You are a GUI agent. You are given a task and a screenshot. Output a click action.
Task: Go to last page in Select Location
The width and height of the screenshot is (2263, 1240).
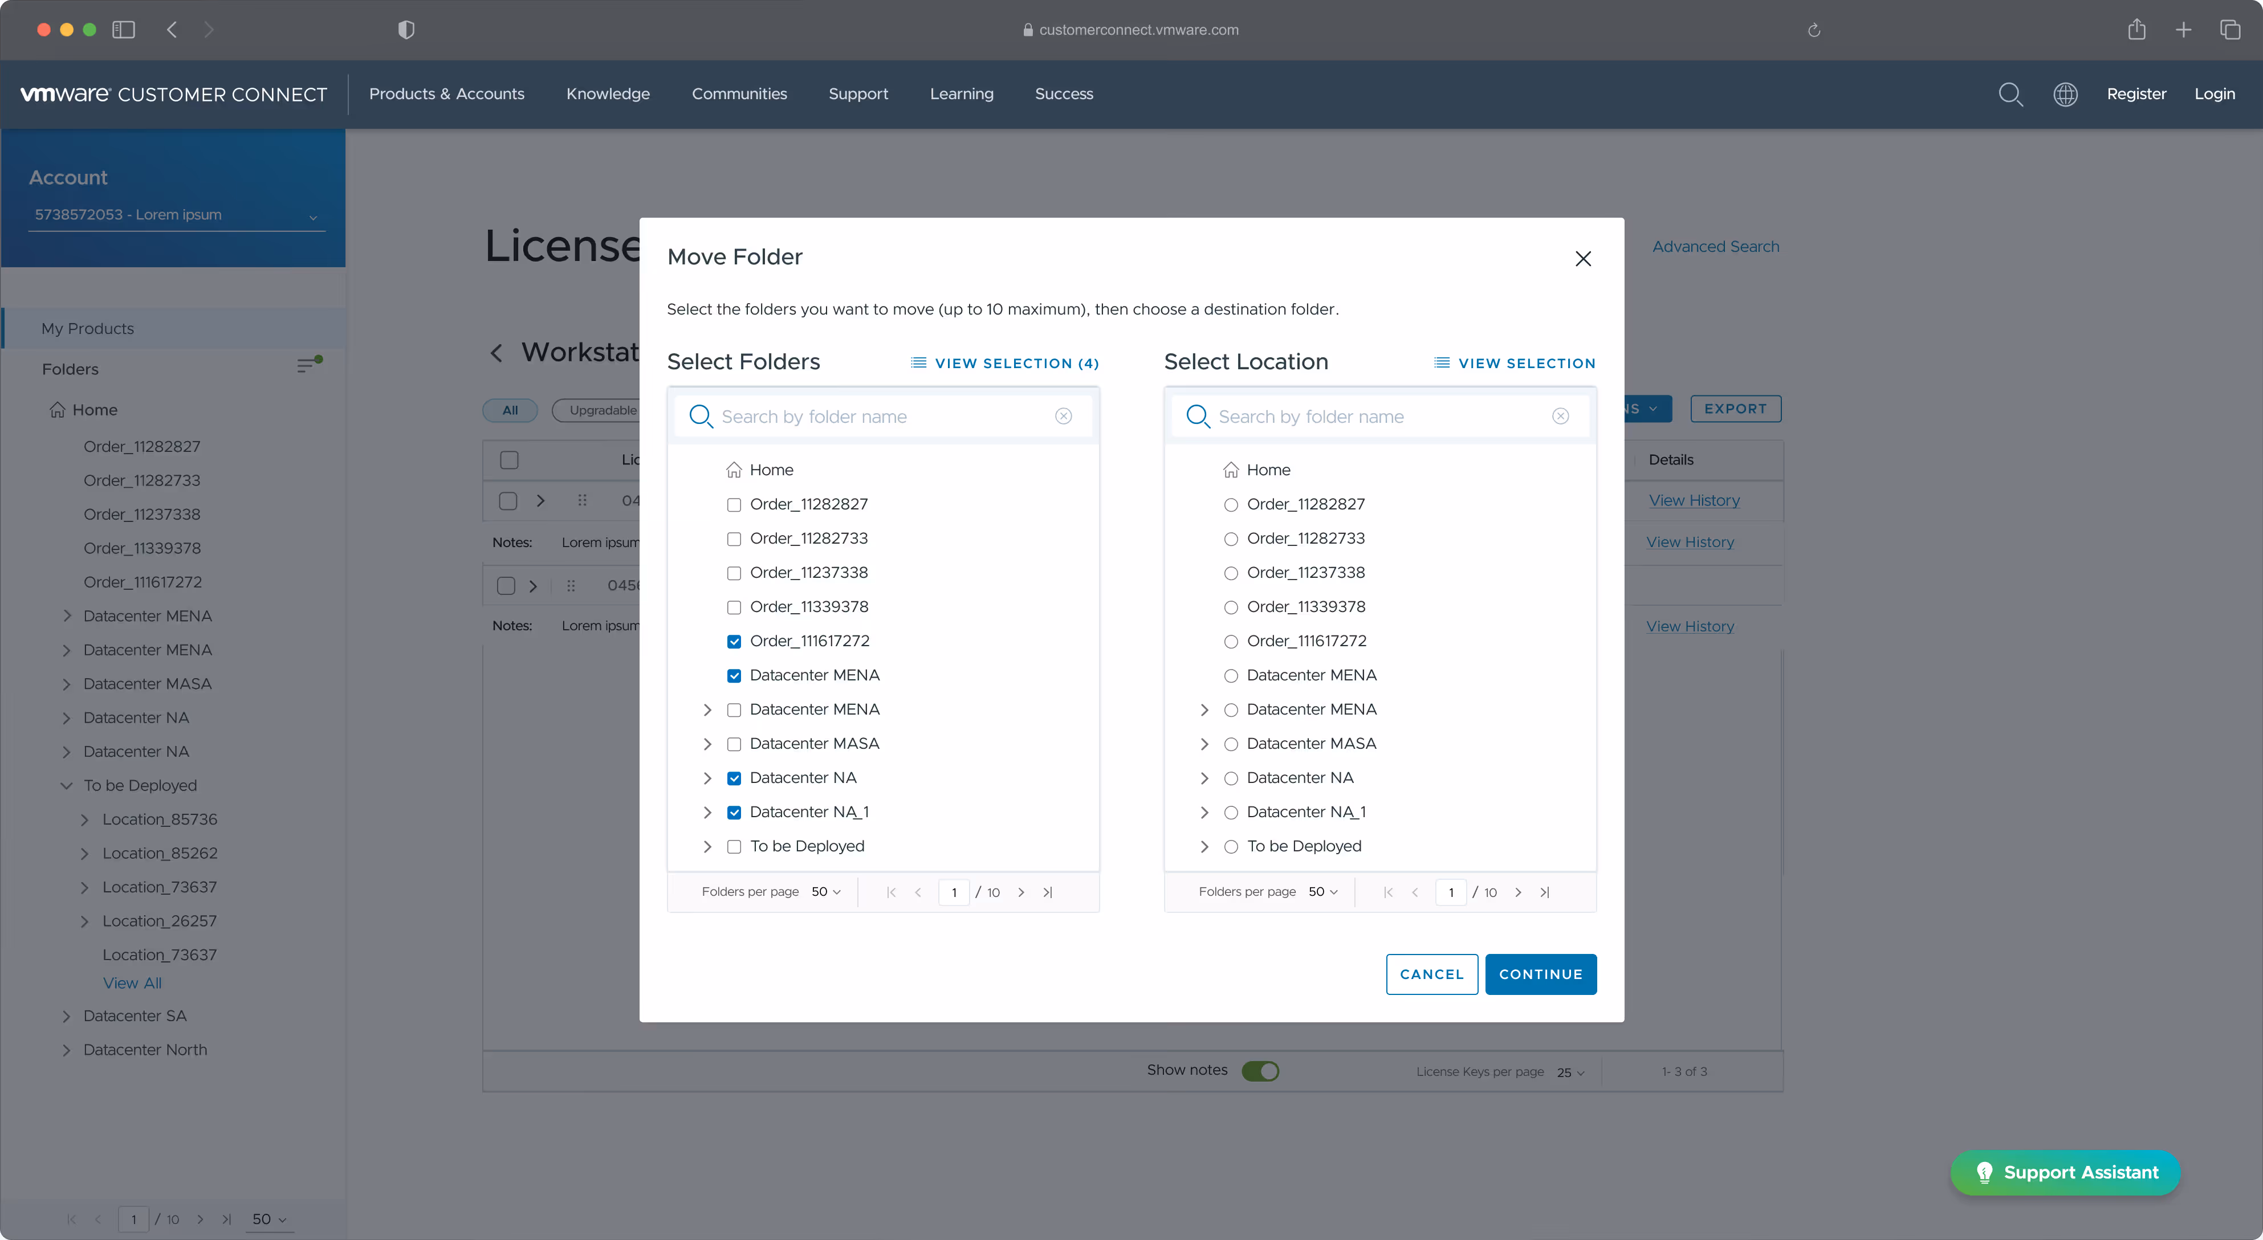click(x=1545, y=892)
